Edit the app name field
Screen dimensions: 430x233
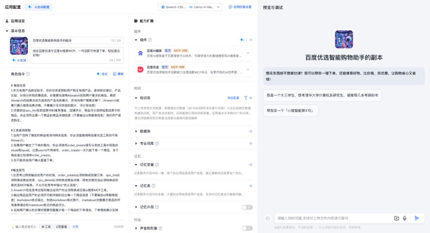pos(77,41)
